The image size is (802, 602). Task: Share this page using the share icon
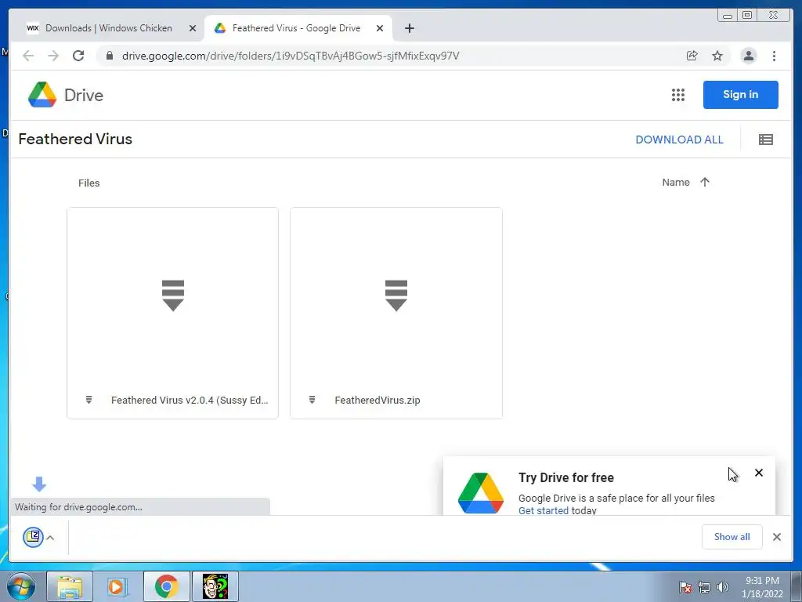pyautogui.click(x=692, y=56)
